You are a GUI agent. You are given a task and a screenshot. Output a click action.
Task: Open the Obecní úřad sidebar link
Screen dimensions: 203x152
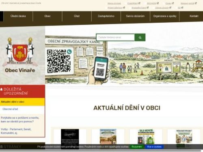pos(10,109)
